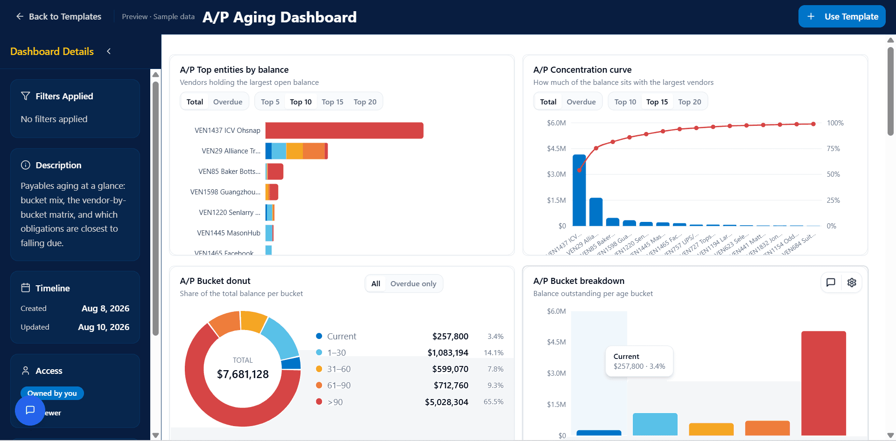The height and width of the screenshot is (441, 896).
Task: Show Top 15 entities by balance
Action: (332, 102)
